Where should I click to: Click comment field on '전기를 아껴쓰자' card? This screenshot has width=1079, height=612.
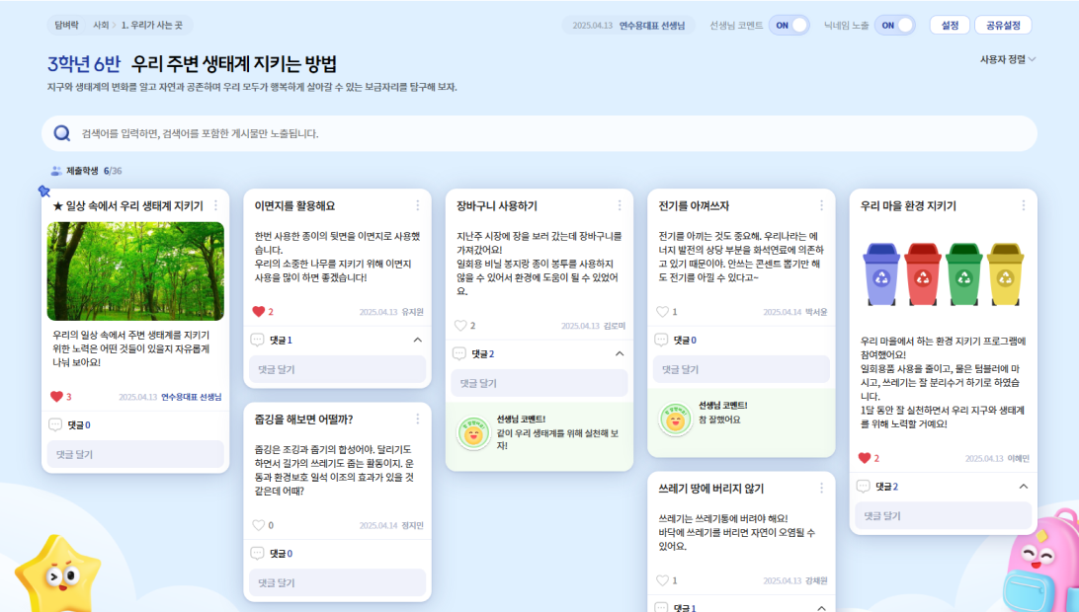741,369
